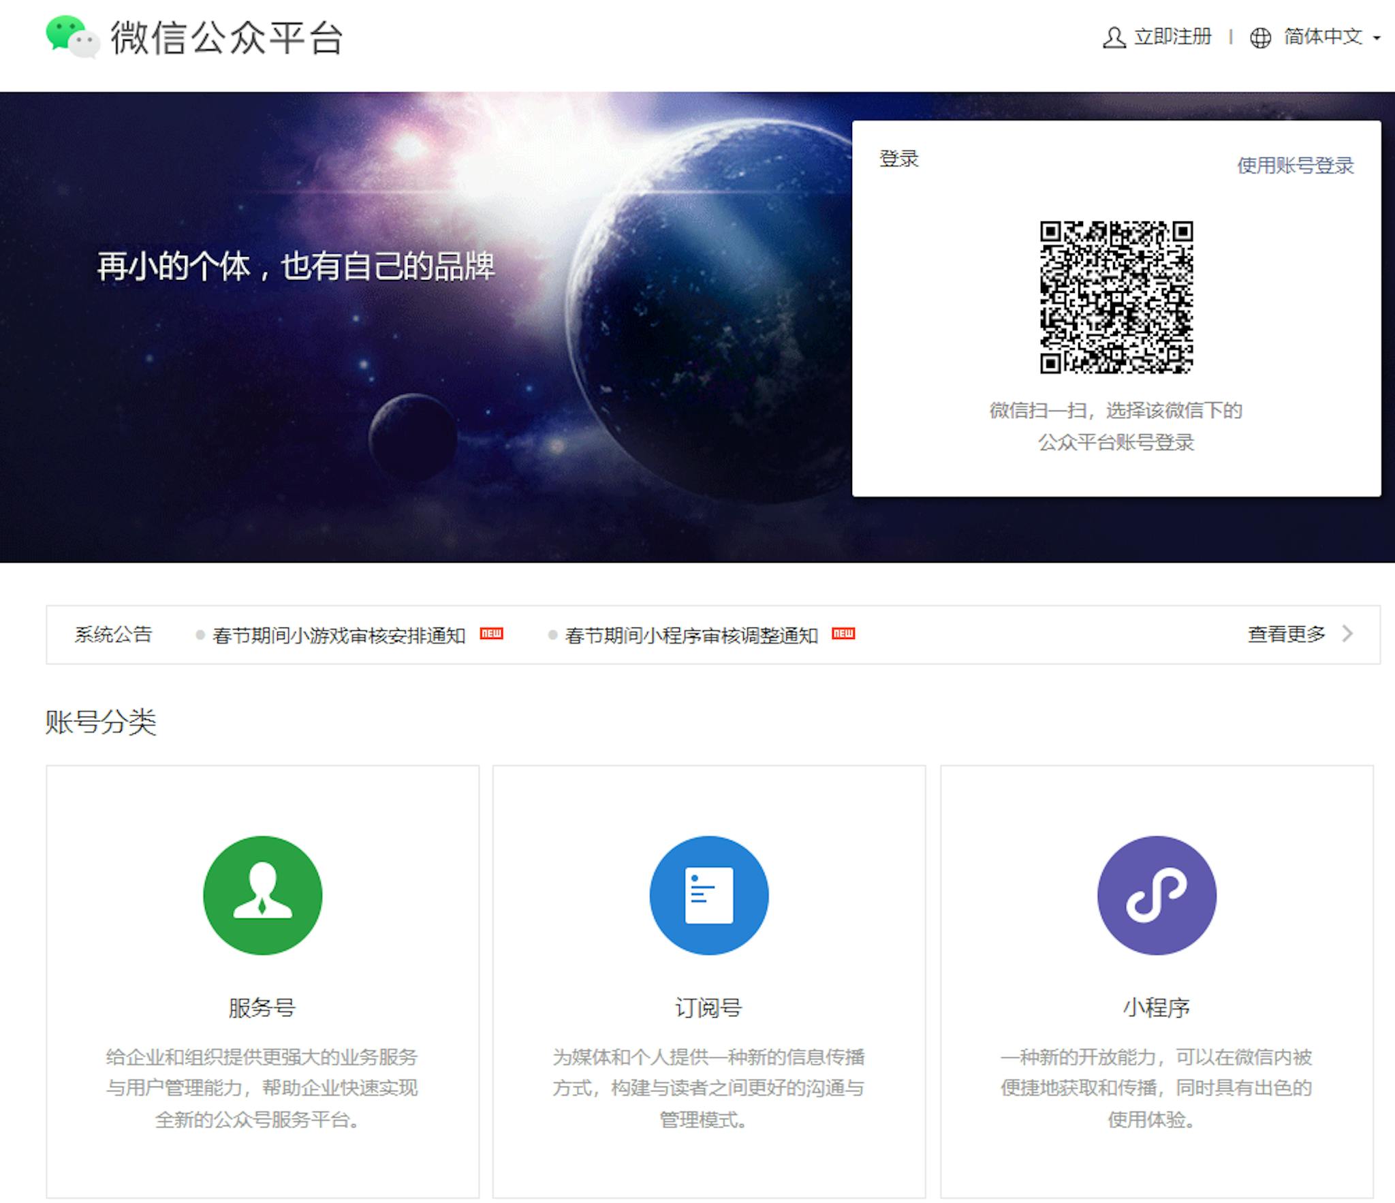Viewport: 1395px width, 1203px height.
Task: Click the 账号分类 section heading
Action: tap(101, 722)
